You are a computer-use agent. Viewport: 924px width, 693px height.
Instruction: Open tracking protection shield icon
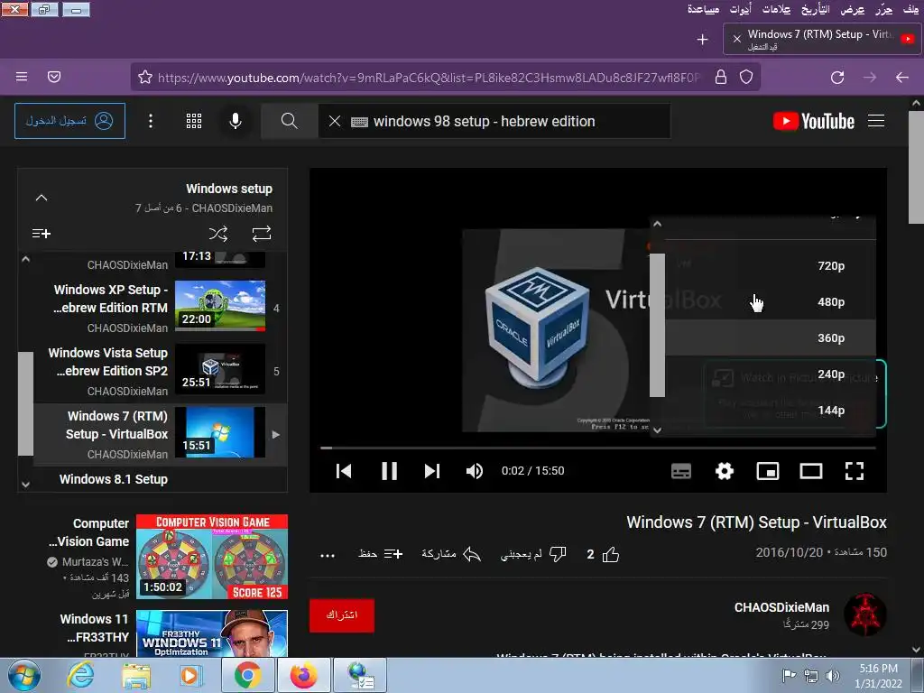746,78
